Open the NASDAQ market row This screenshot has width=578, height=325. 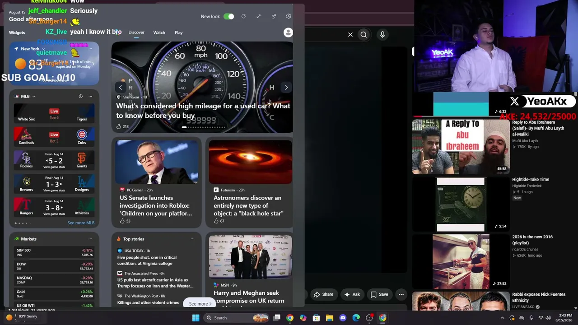tap(54, 280)
